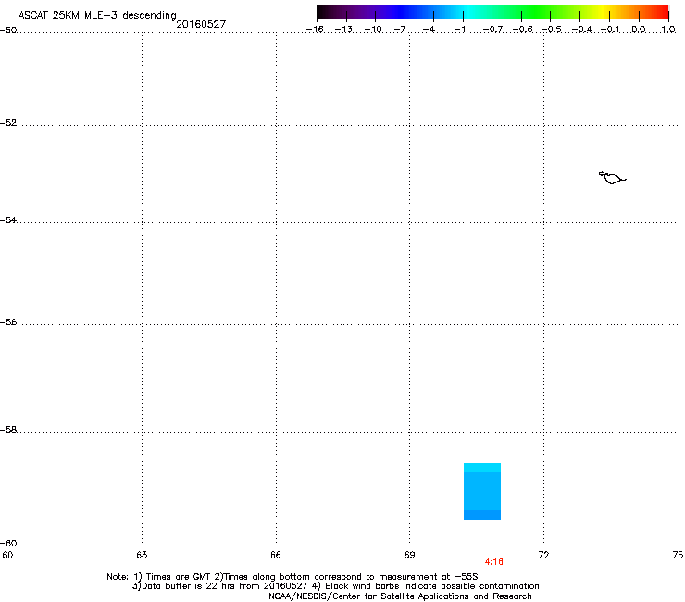The width and height of the screenshot is (685, 602).
Task: Click the date label 20160527
Action: [201, 24]
